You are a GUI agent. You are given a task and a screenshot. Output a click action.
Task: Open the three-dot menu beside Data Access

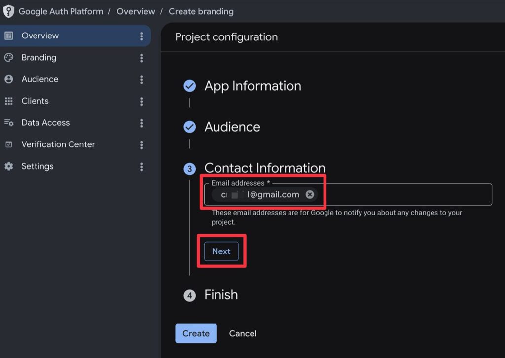click(141, 123)
